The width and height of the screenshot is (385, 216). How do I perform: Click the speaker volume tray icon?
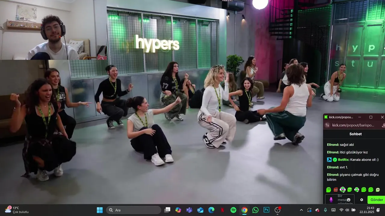point(347,210)
